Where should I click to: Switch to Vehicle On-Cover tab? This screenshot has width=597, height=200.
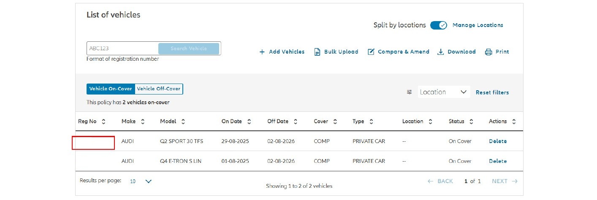pyautogui.click(x=111, y=89)
